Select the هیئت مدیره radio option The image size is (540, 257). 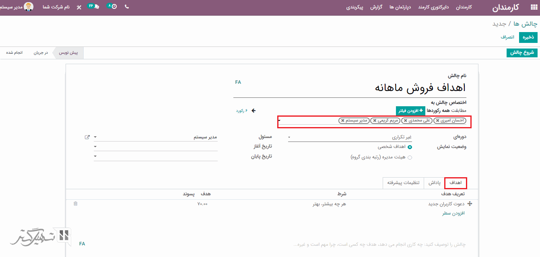410,158
